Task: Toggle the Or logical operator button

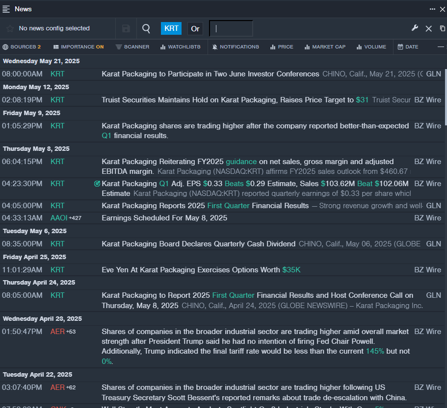Action: click(x=195, y=29)
